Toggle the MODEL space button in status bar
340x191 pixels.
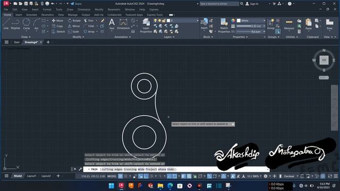tap(112, 176)
